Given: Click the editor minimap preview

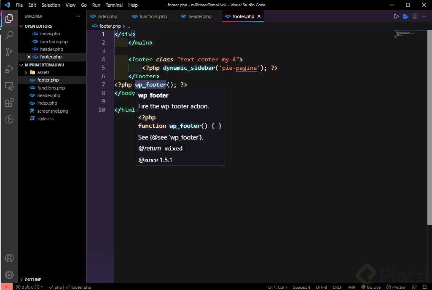Looking at the screenshot, I should tap(404, 34).
